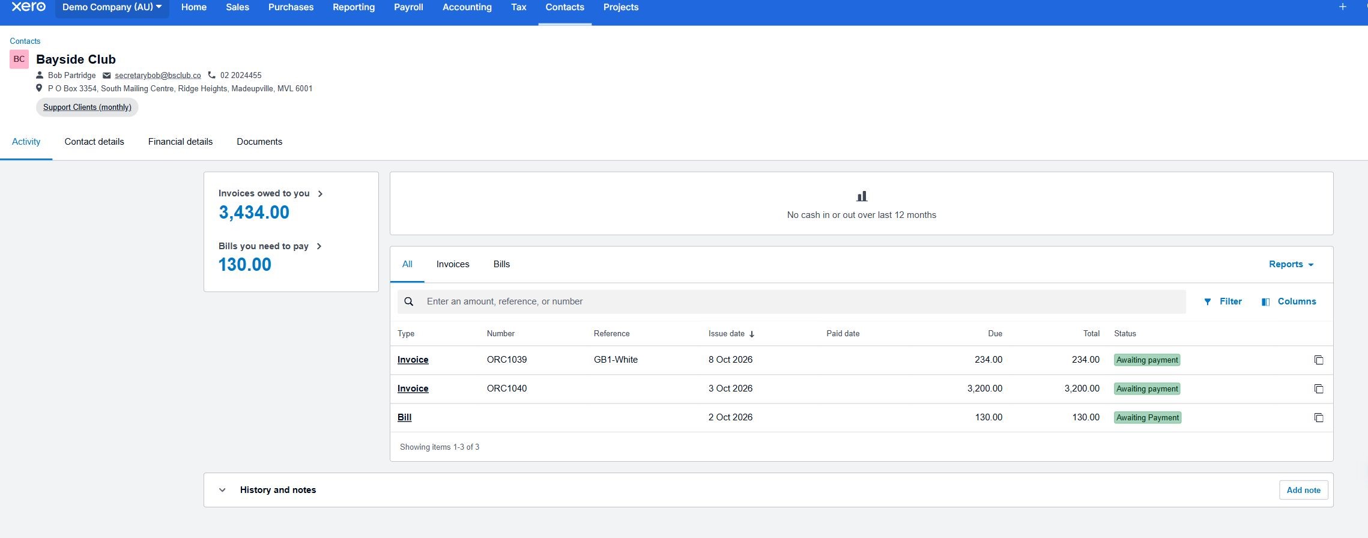The height and width of the screenshot is (538, 1368).
Task: Open Demo Company (AU) organisation dropdown
Action: point(112,7)
